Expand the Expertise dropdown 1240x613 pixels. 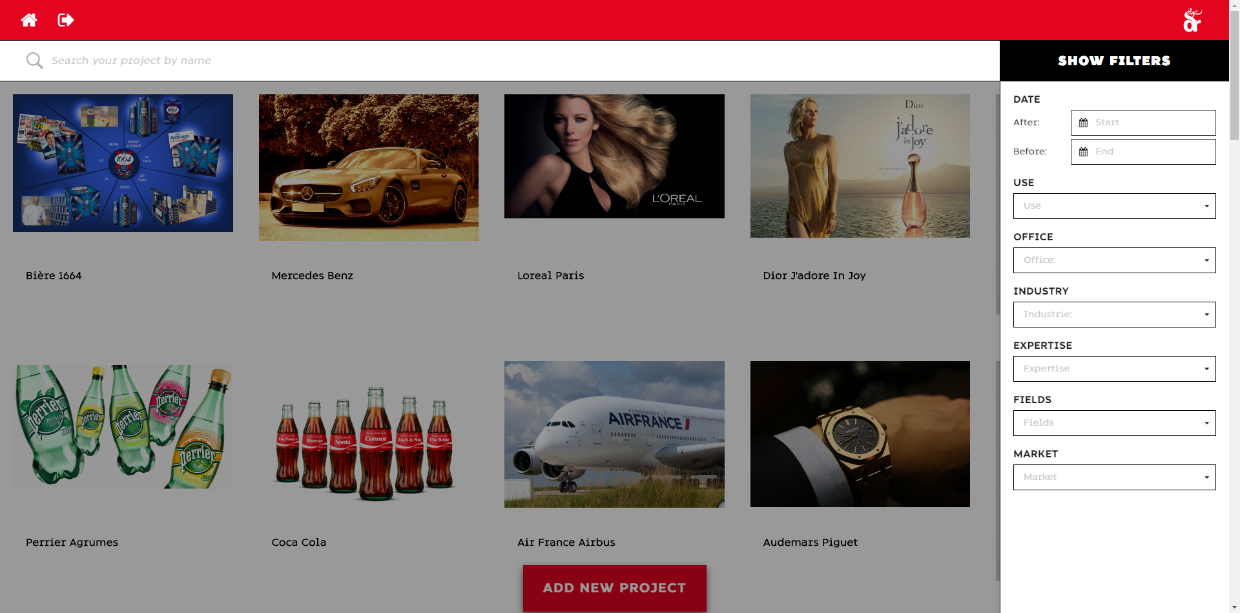1114,369
